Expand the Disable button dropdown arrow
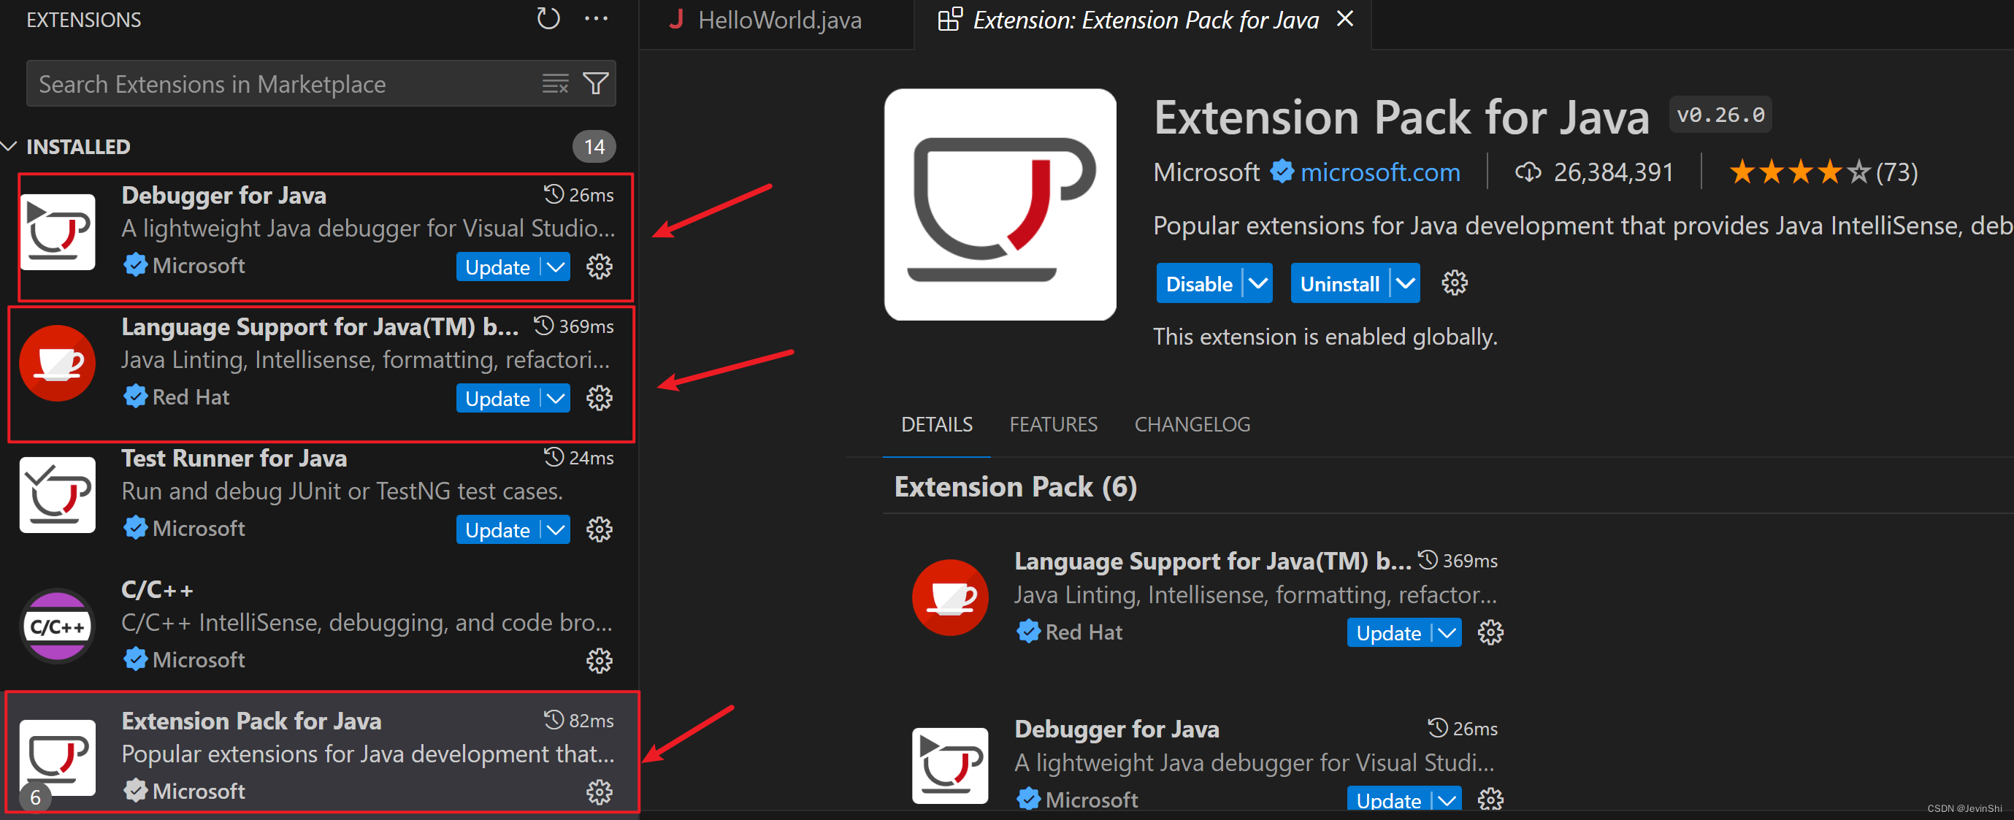 click(x=1258, y=283)
